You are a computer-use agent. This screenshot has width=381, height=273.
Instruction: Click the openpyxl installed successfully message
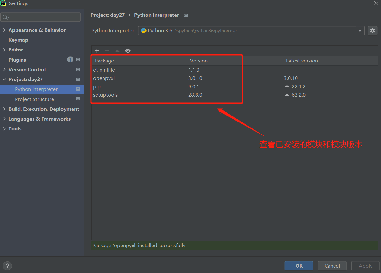tap(139, 246)
